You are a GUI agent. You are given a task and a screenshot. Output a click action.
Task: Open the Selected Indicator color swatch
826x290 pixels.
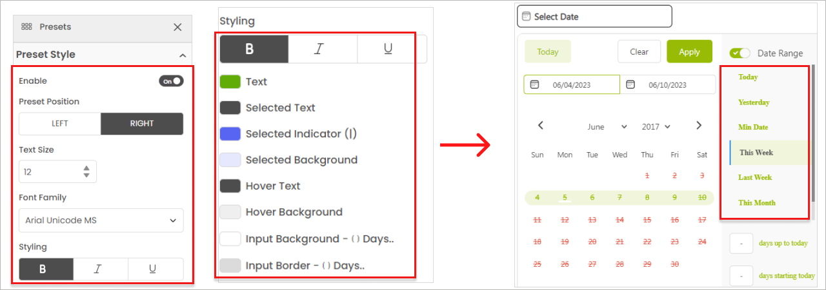tap(230, 134)
